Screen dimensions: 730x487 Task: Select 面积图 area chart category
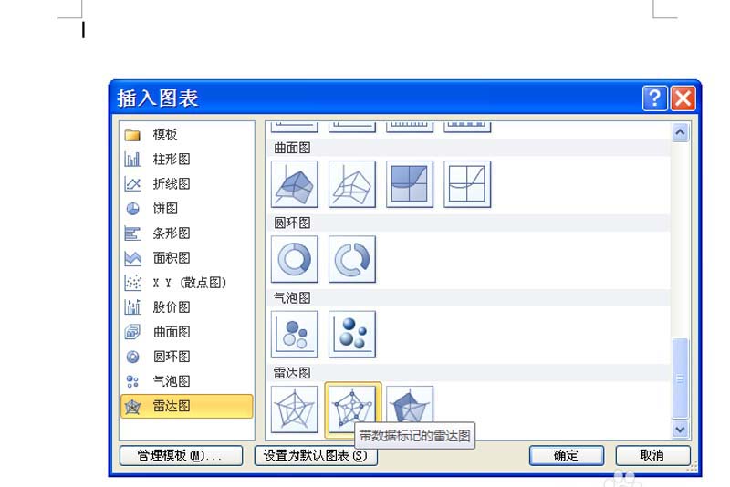tap(186, 258)
